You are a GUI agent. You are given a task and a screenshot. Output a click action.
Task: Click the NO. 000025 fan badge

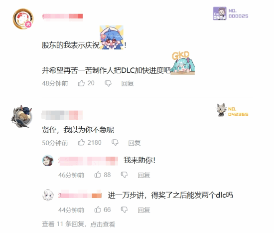(x=231, y=13)
